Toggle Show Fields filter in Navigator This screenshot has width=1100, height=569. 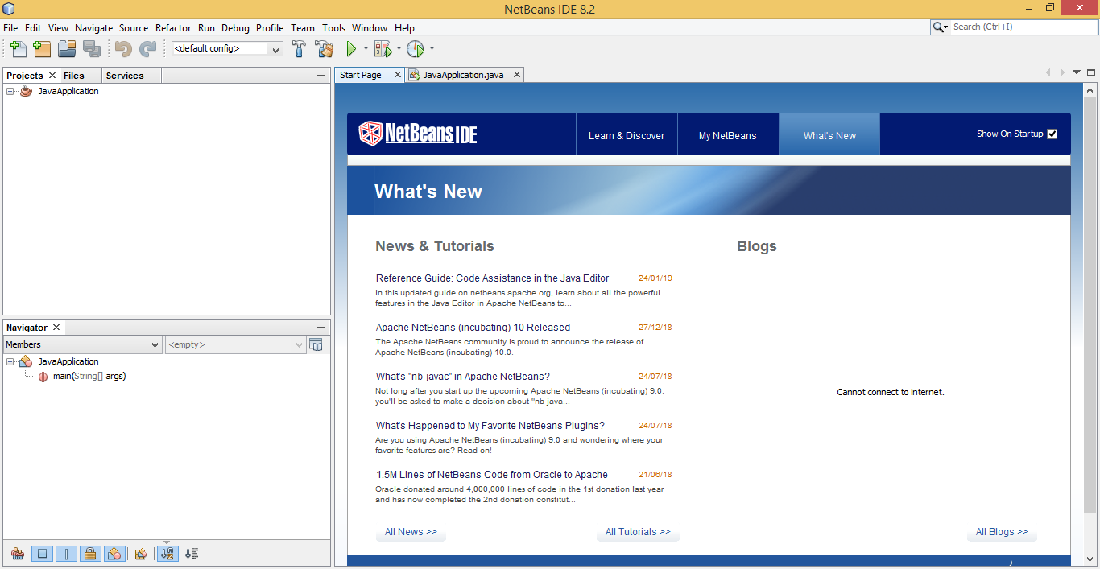(43, 554)
